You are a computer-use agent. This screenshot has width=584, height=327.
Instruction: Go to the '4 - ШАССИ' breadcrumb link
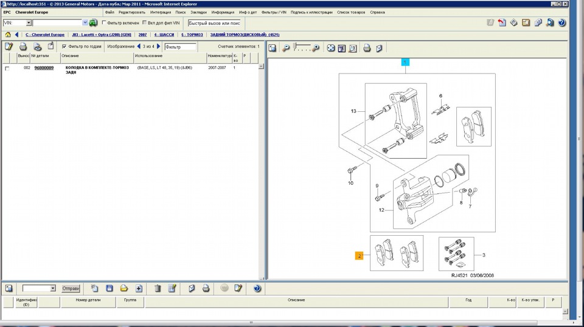164,35
